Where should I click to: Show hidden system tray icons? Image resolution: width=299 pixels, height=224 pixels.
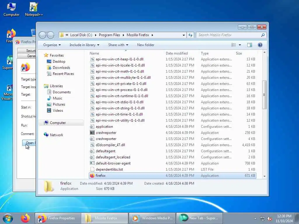click(255, 219)
